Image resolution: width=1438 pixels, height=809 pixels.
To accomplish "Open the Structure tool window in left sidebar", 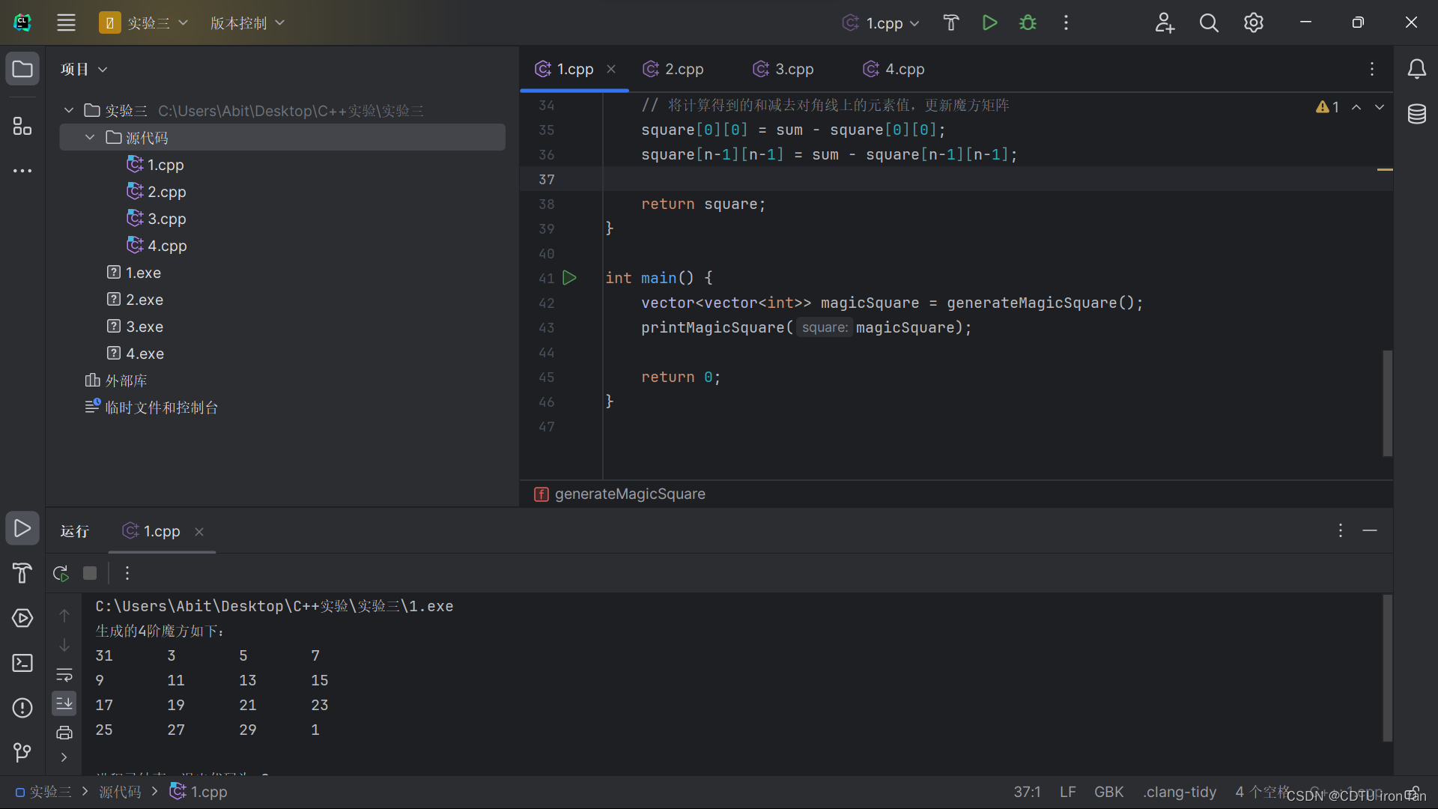I will tap(22, 126).
